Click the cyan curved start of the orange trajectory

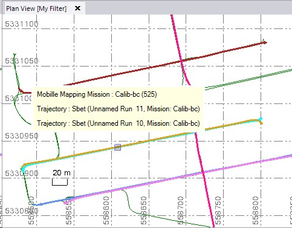(x=24, y=169)
